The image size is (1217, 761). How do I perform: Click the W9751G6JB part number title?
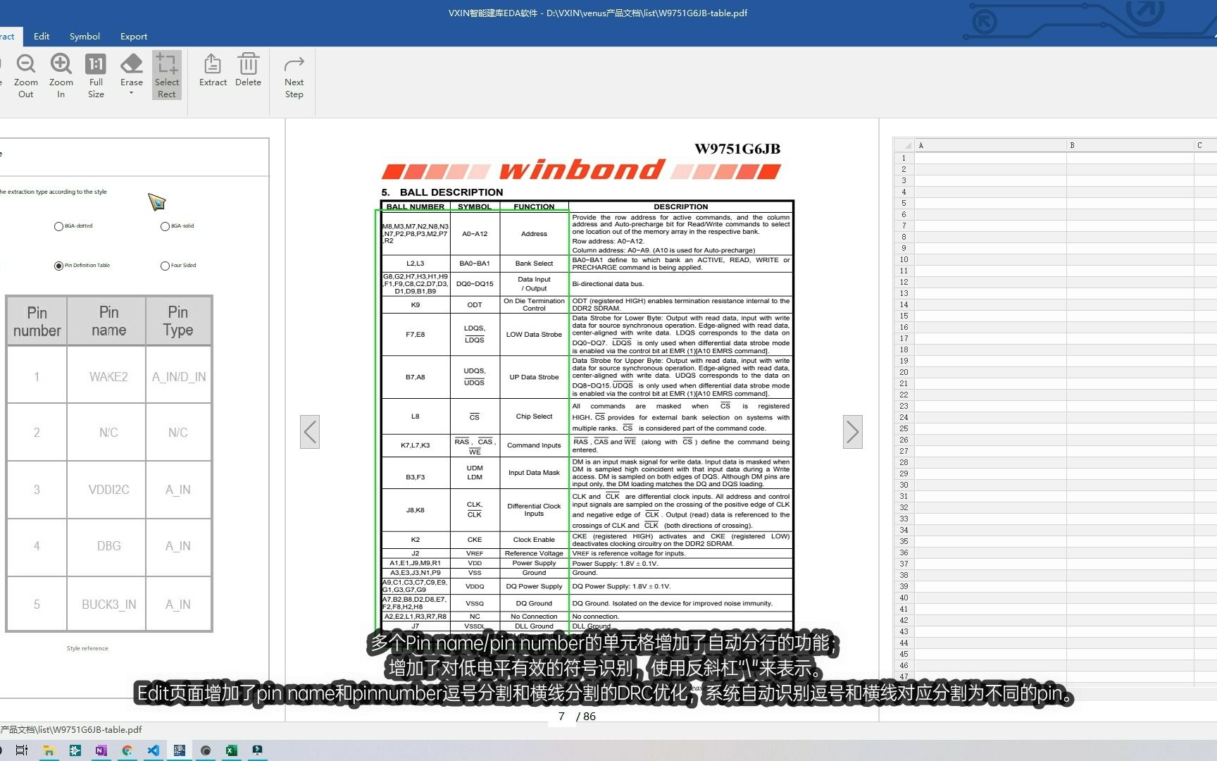(737, 149)
